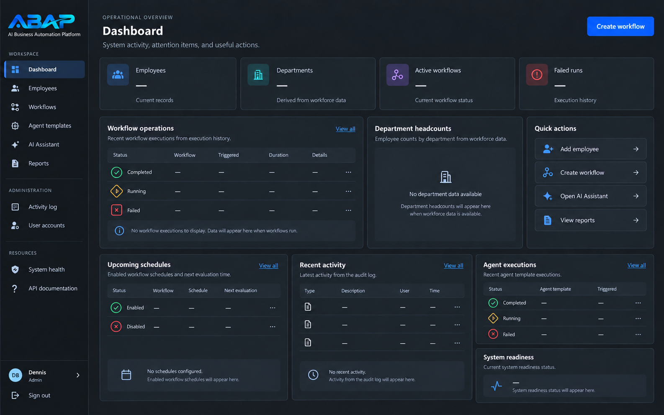Click the Enabled status check icon in schedules
The height and width of the screenshot is (415, 664).
pyautogui.click(x=116, y=307)
